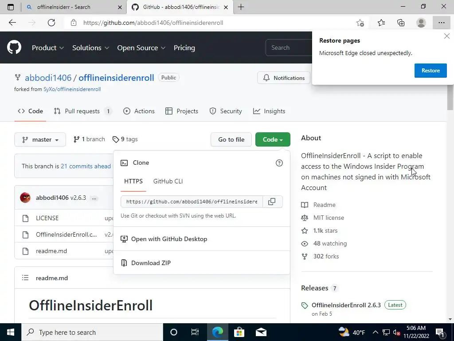View the 9 tags link
Screen dimensions: 454x341
click(x=125, y=139)
